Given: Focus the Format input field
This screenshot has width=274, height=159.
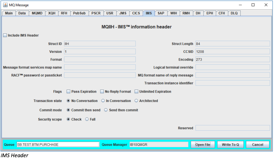Looking at the screenshot, I should coord(100,59).
